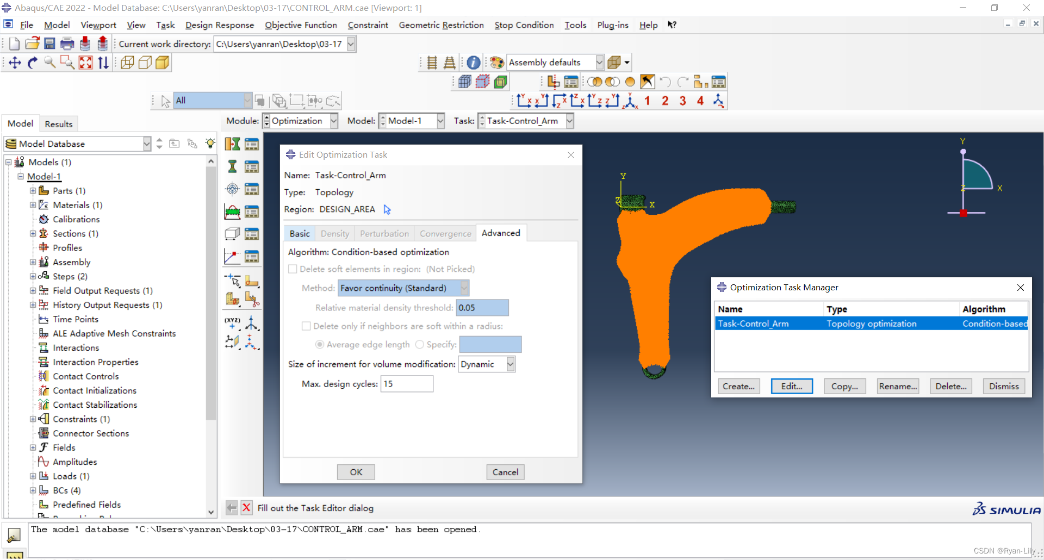The height and width of the screenshot is (560, 1044).
Task: Switch to the Results tab
Action: (59, 124)
